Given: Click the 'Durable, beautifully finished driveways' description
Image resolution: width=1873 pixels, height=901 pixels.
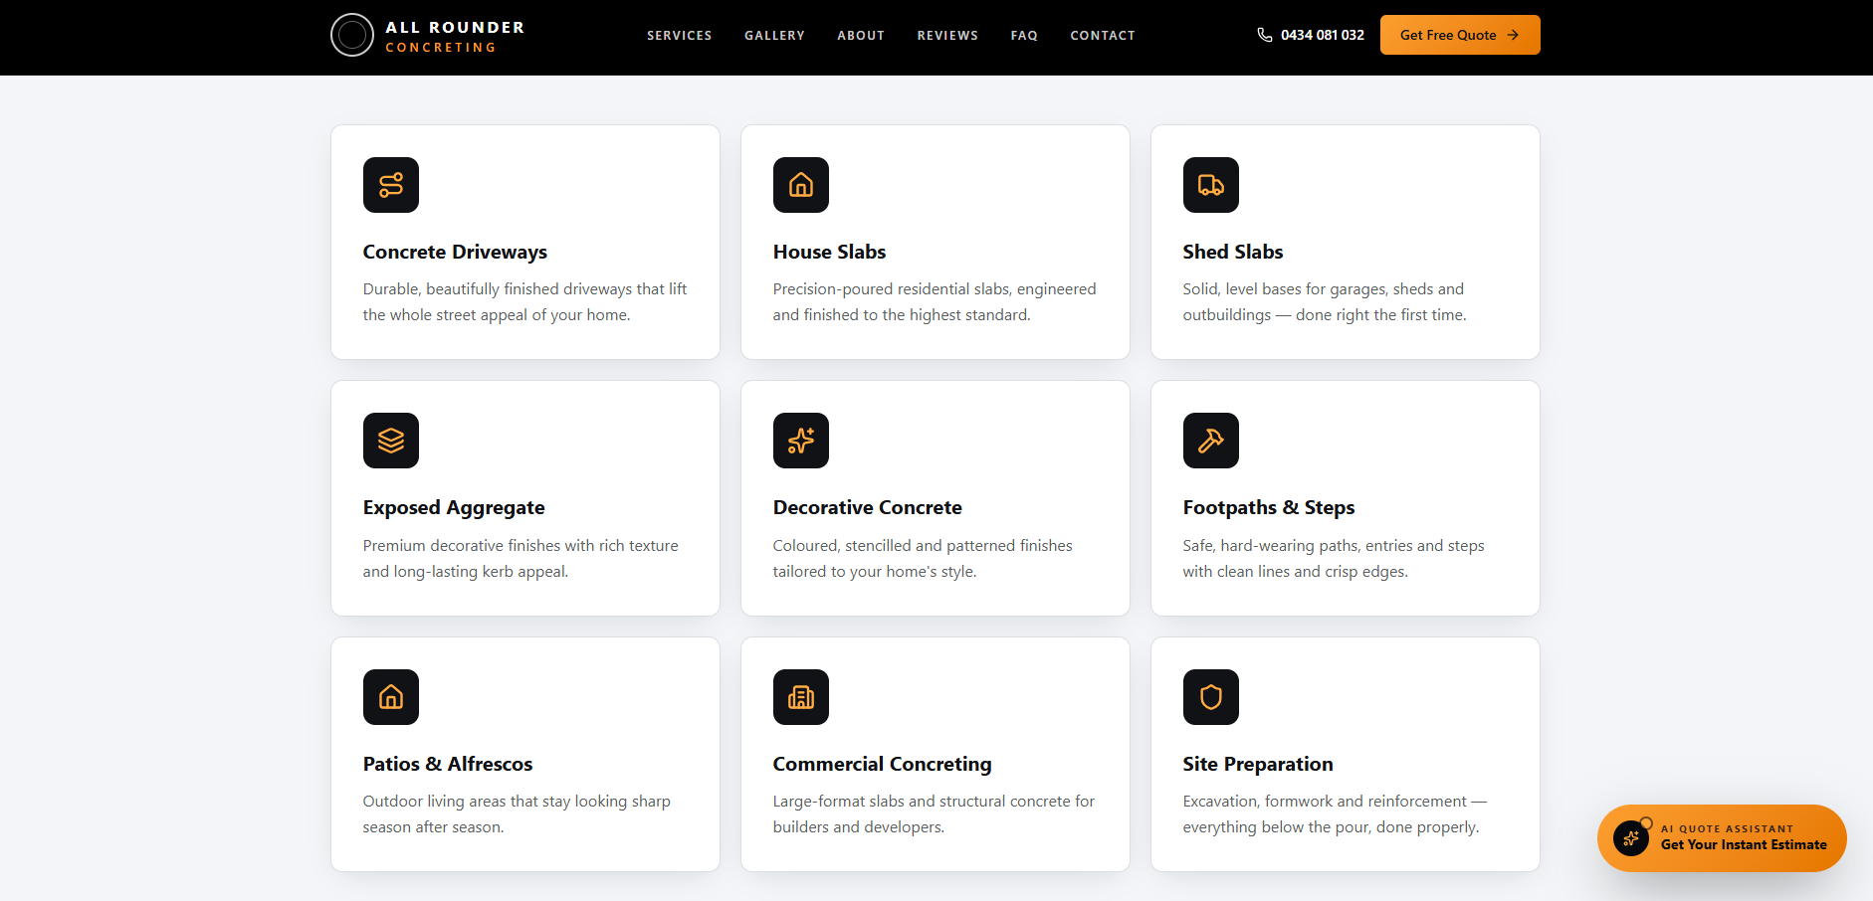Looking at the screenshot, I should tap(524, 301).
